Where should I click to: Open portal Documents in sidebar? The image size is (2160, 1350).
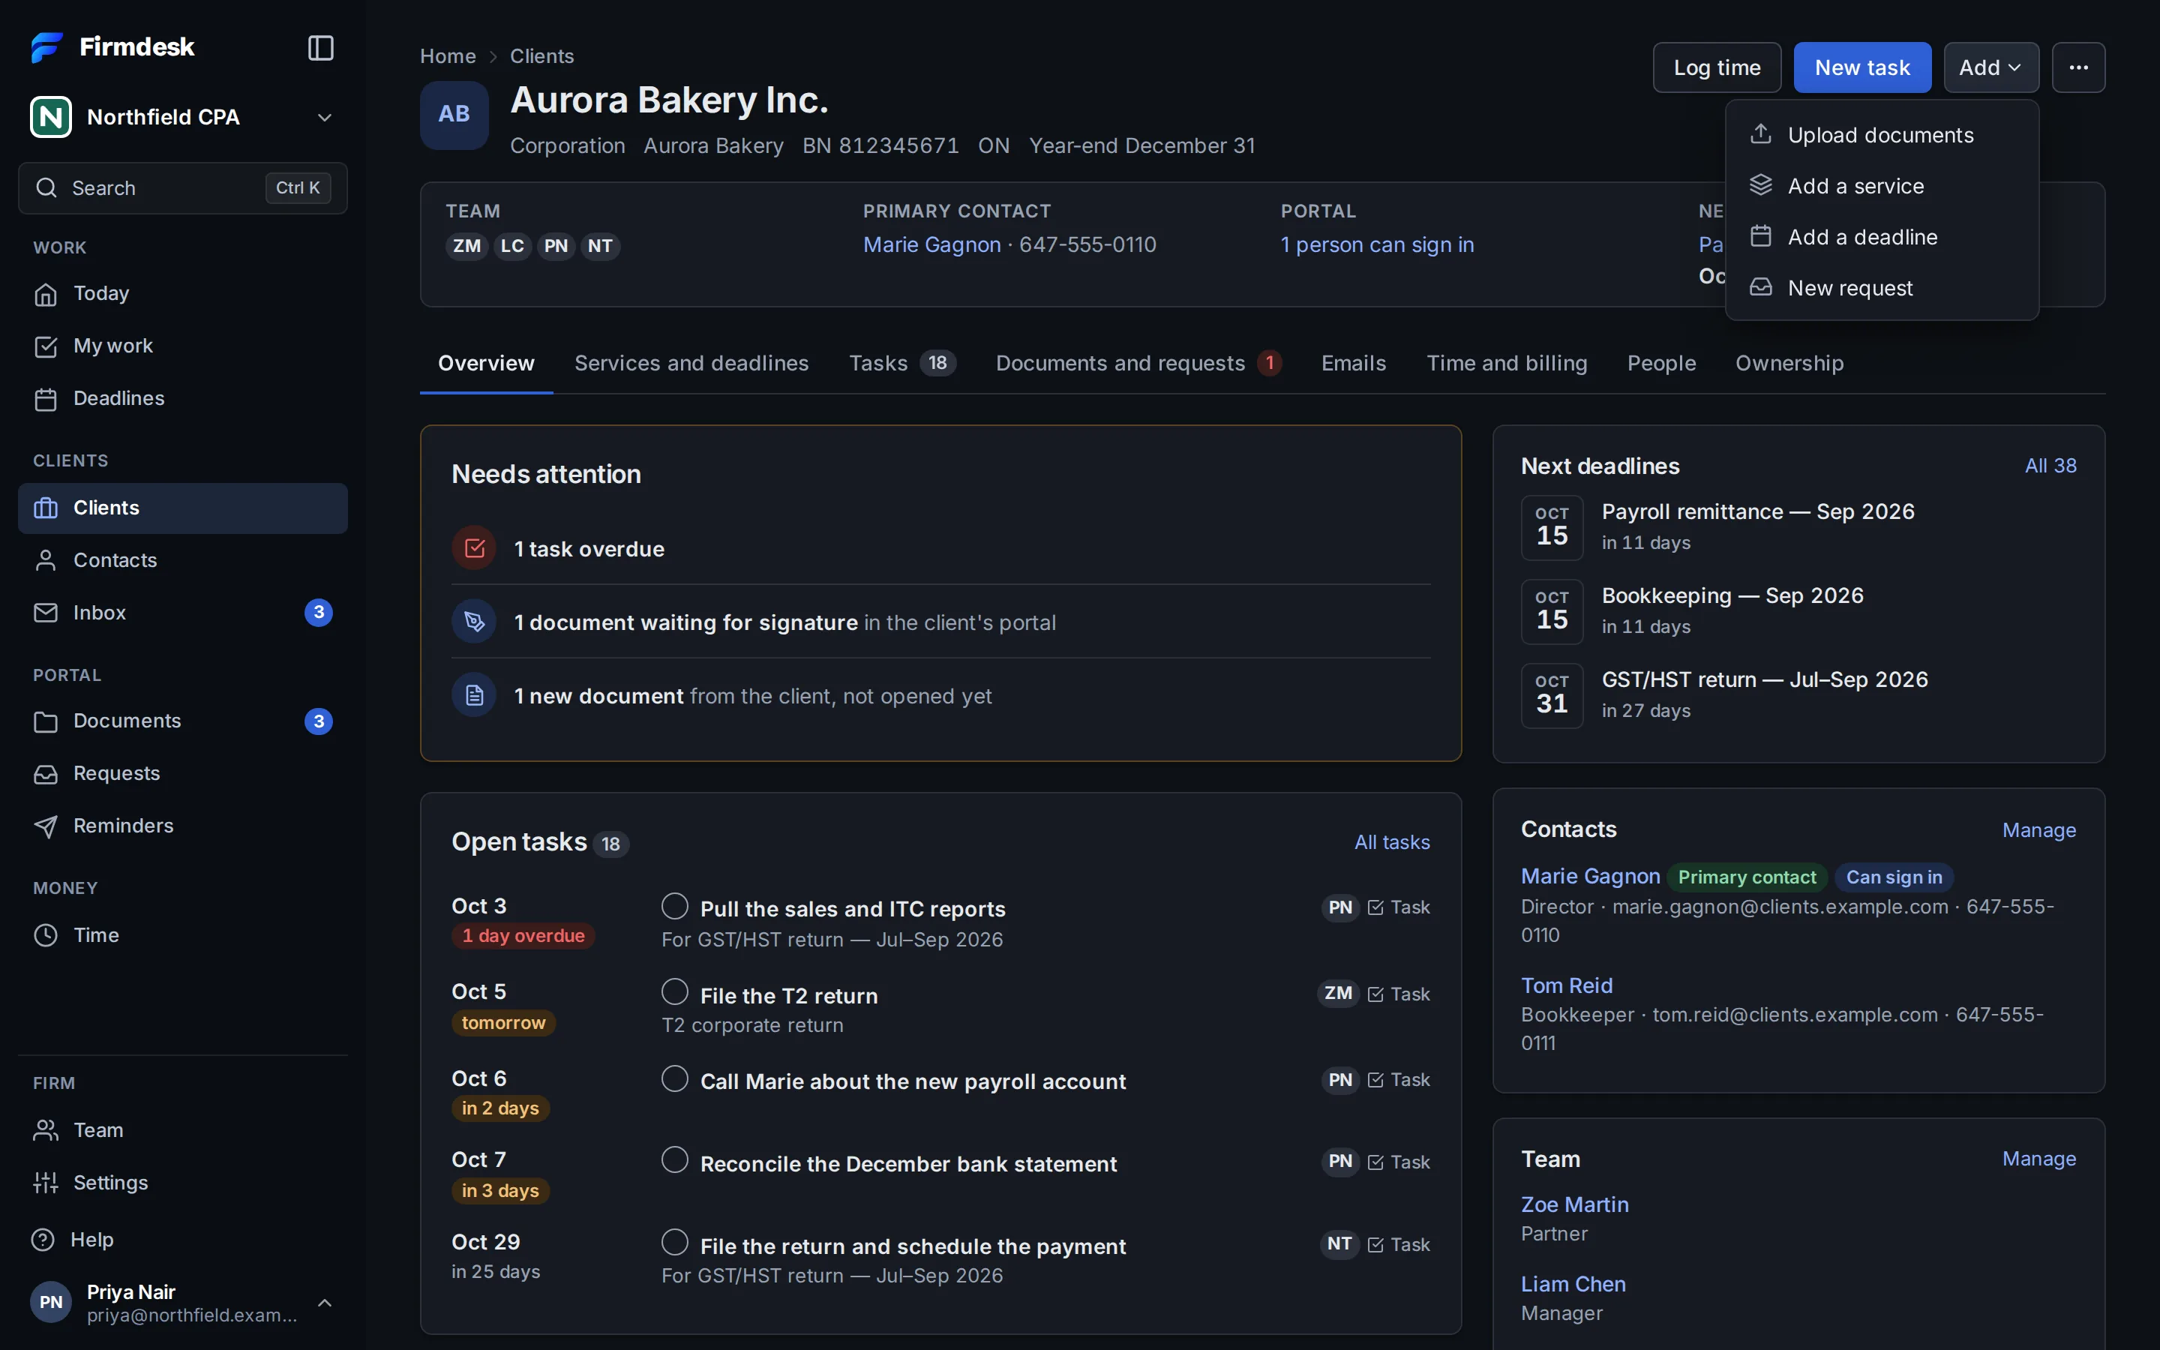point(182,721)
